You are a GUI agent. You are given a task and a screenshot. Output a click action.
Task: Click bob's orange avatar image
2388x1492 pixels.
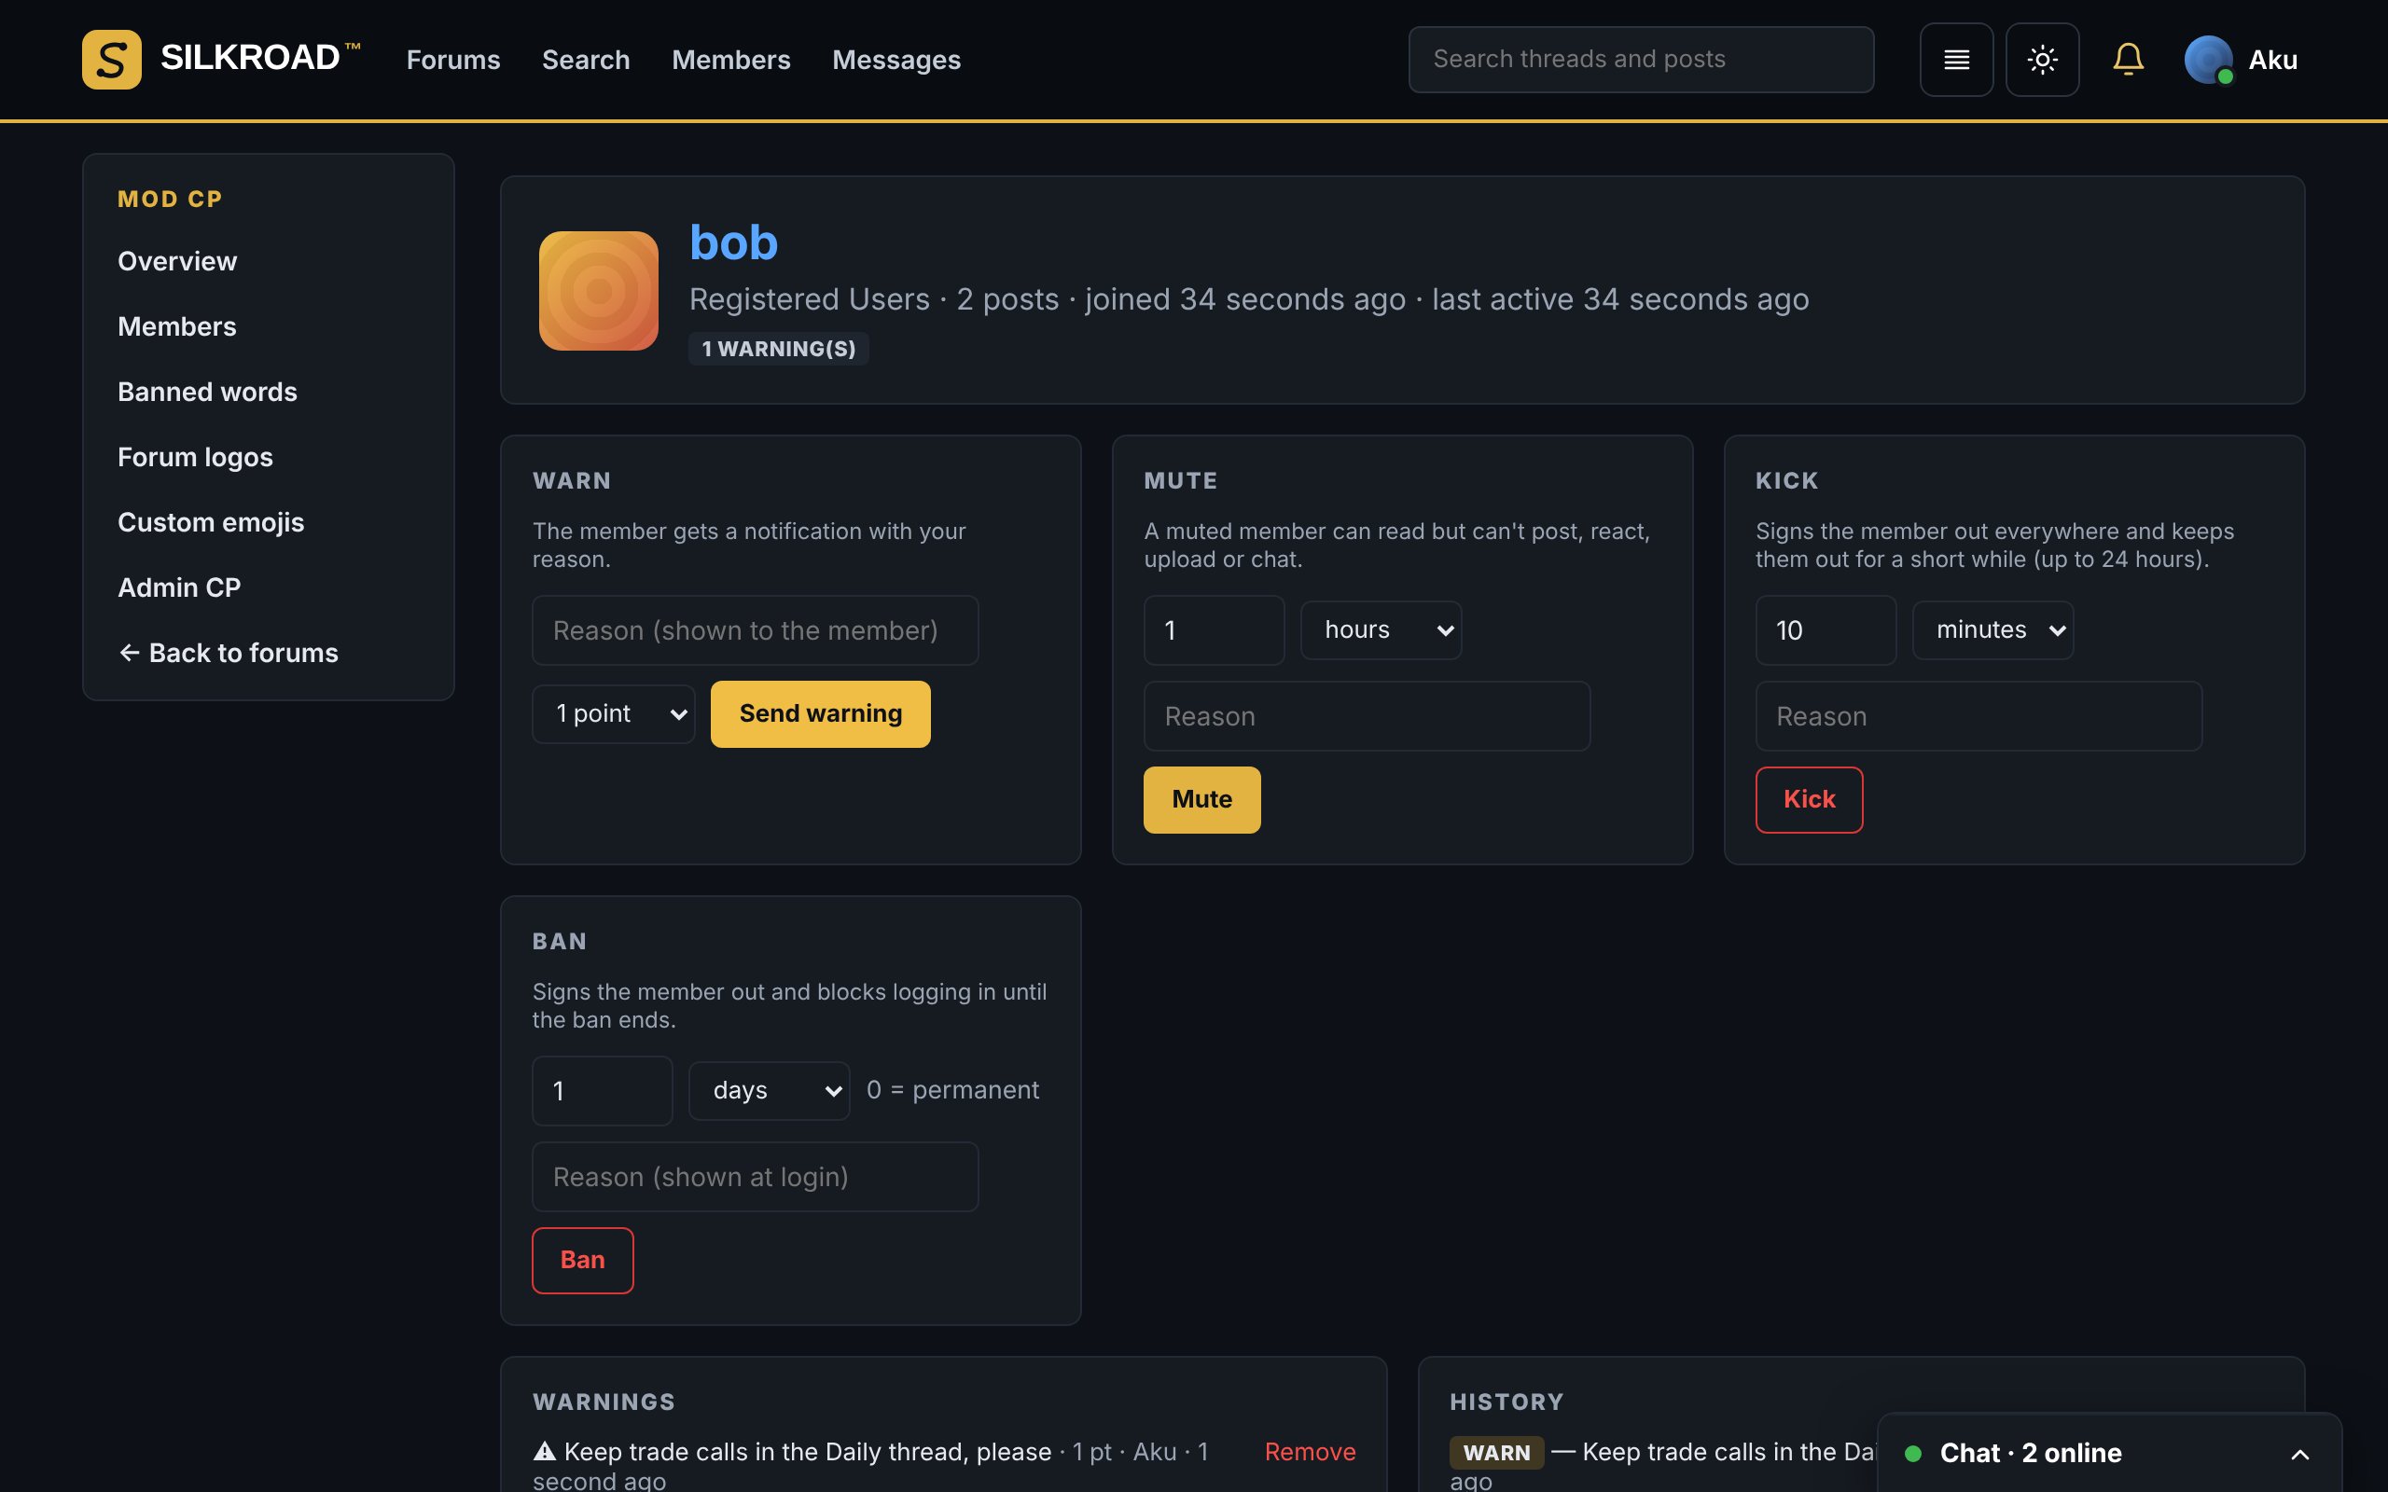(598, 290)
